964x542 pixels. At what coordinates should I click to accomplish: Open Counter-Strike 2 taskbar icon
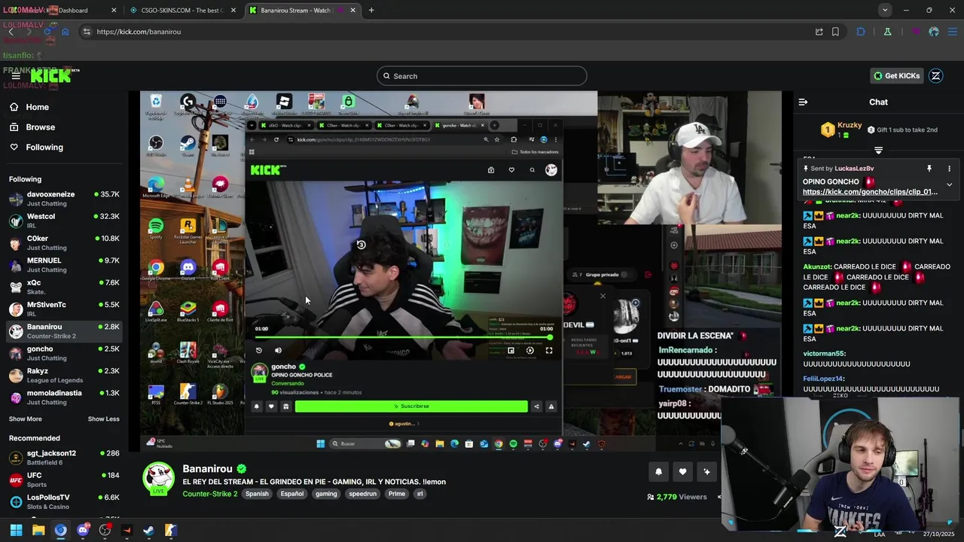click(x=171, y=530)
